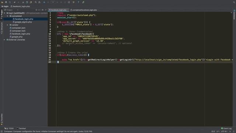Click the Copy toolbar icon
236x133 pixels.
click(x=27, y=2)
